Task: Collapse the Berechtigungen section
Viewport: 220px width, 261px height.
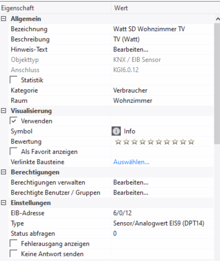Action: pos(4,172)
